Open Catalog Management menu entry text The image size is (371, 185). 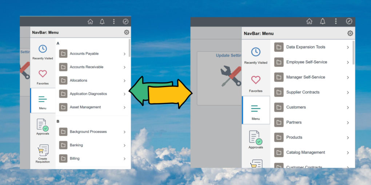coord(306,152)
